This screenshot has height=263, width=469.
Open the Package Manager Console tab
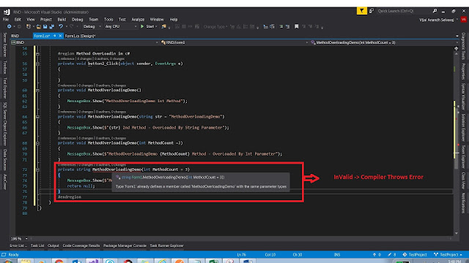pyautogui.click(x=125, y=245)
